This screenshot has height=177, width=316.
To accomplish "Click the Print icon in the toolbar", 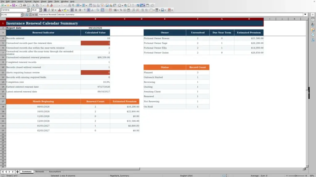I will point(24,5).
